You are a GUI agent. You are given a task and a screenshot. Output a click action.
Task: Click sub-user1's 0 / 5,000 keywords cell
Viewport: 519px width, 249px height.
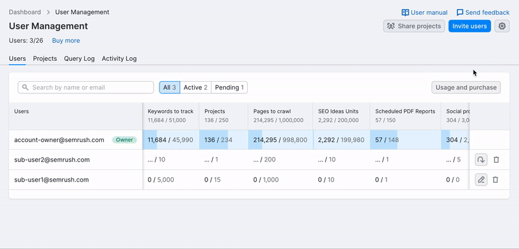pos(171,180)
